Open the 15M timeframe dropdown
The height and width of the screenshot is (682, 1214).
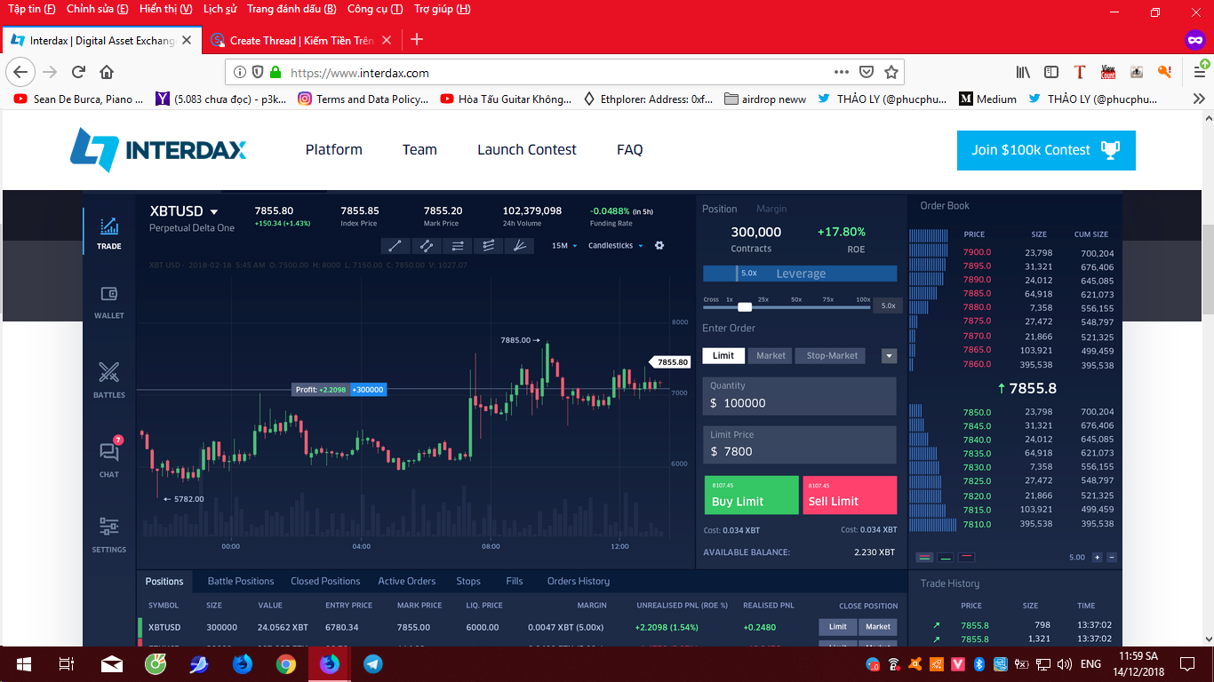click(x=564, y=246)
